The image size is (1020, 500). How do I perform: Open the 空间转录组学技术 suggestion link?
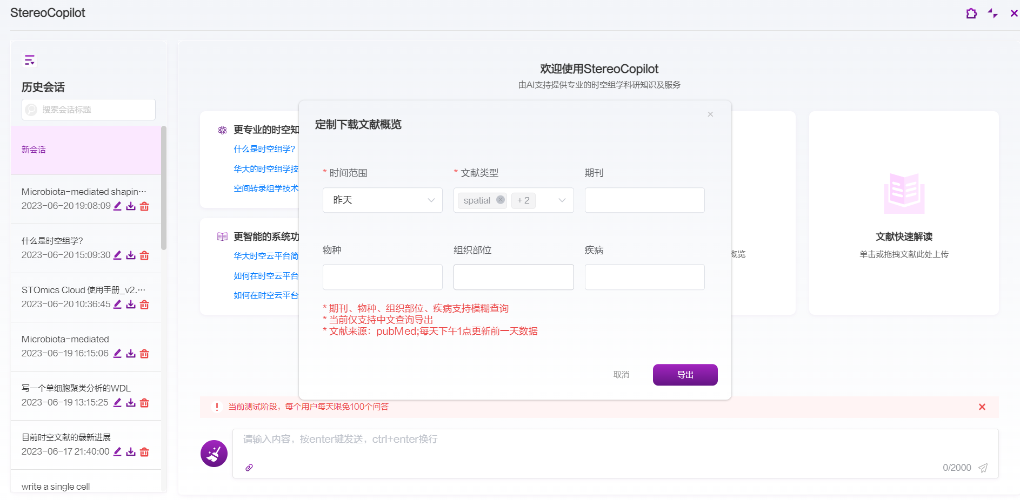tap(266, 188)
